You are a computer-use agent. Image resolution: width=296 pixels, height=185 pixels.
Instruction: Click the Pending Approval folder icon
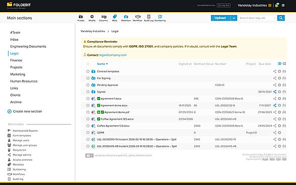click(93, 85)
